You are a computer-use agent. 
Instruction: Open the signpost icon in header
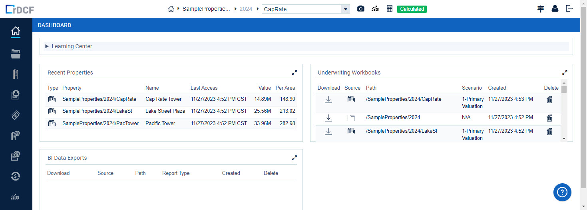coord(541,9)
